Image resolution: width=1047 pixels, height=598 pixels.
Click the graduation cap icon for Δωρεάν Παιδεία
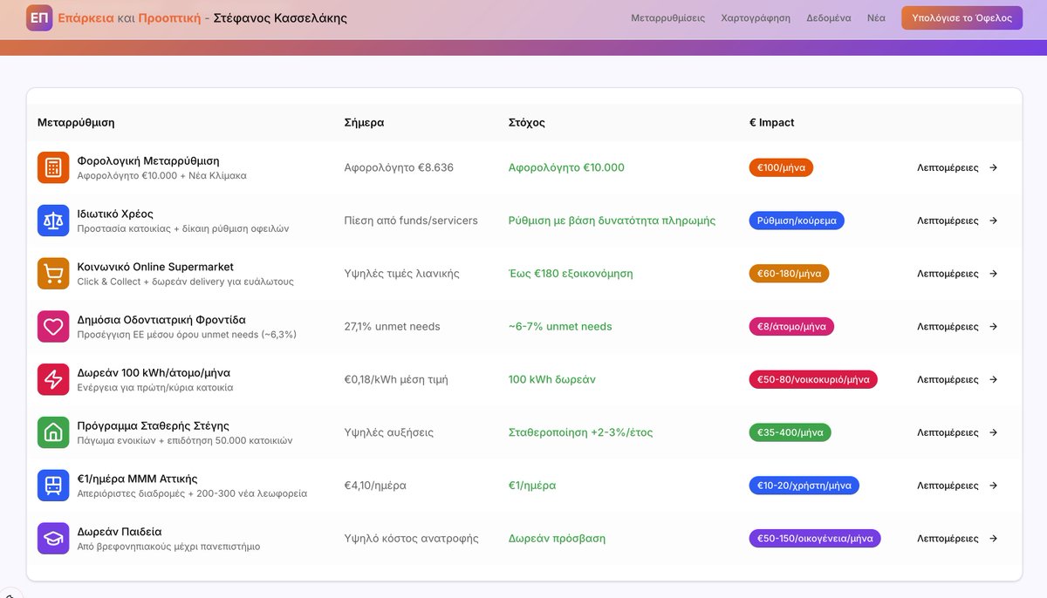pos(53,538)
